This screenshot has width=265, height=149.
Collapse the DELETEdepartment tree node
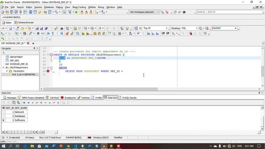click(x=3, y=67)
